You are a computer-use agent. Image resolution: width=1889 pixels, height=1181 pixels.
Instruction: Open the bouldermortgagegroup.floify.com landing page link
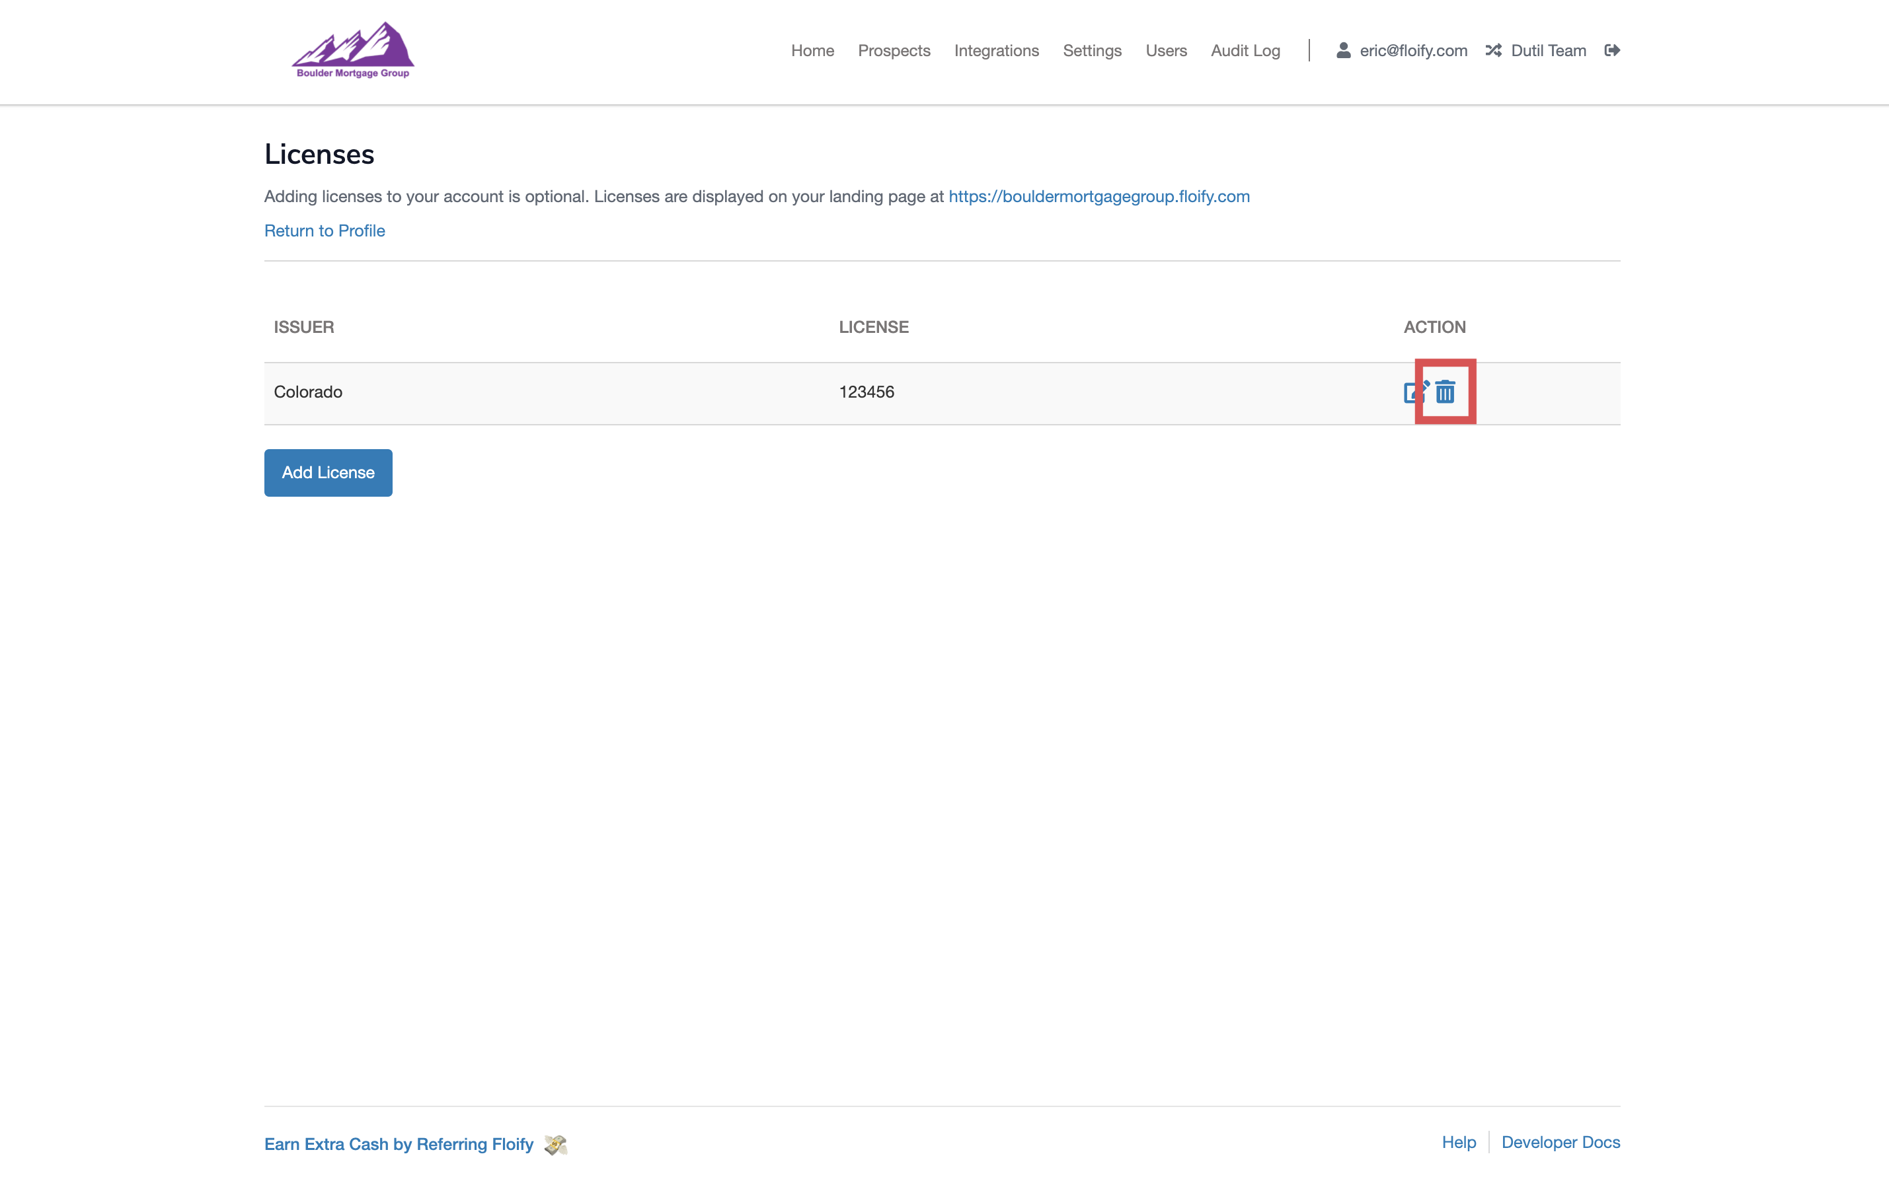point(1099,197)
